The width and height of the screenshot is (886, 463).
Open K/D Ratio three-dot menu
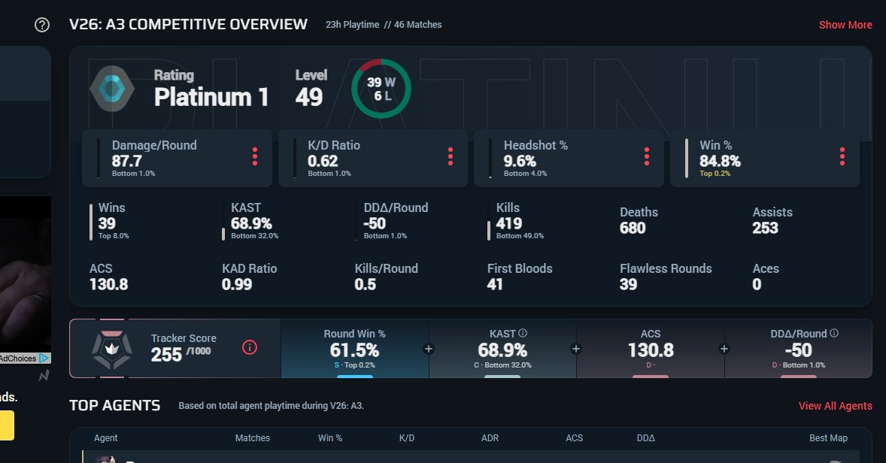point(451,156)
